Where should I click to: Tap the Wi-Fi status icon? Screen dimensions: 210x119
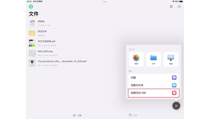tap(173, 2)
